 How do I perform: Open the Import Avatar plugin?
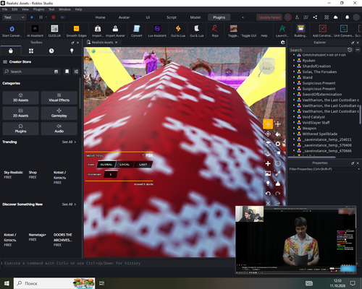point(115,31)
